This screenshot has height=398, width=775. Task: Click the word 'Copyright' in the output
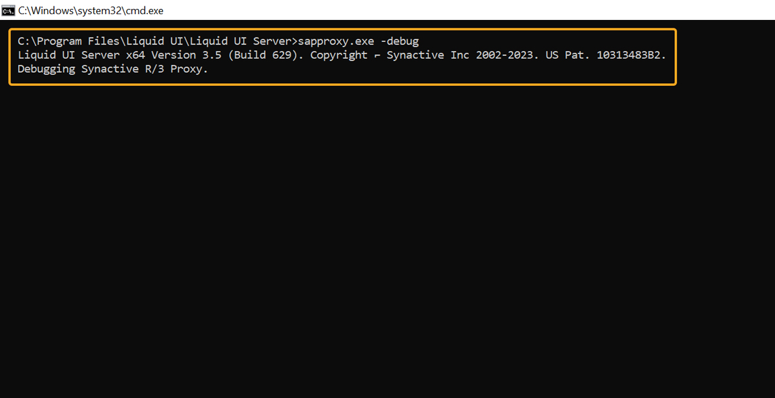point(338,55)
